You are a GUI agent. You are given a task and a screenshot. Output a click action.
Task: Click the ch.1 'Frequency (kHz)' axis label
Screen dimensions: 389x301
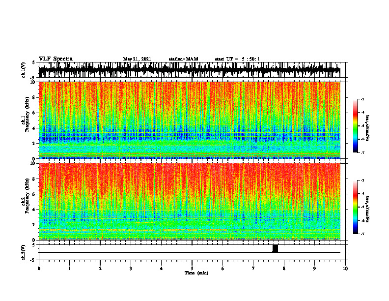click(27, 115)
